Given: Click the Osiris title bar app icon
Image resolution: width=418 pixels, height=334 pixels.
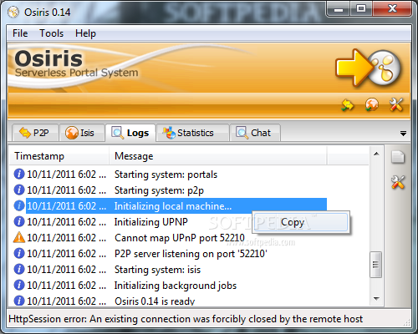Looking at the screenshot, I should tap(13, 12).
